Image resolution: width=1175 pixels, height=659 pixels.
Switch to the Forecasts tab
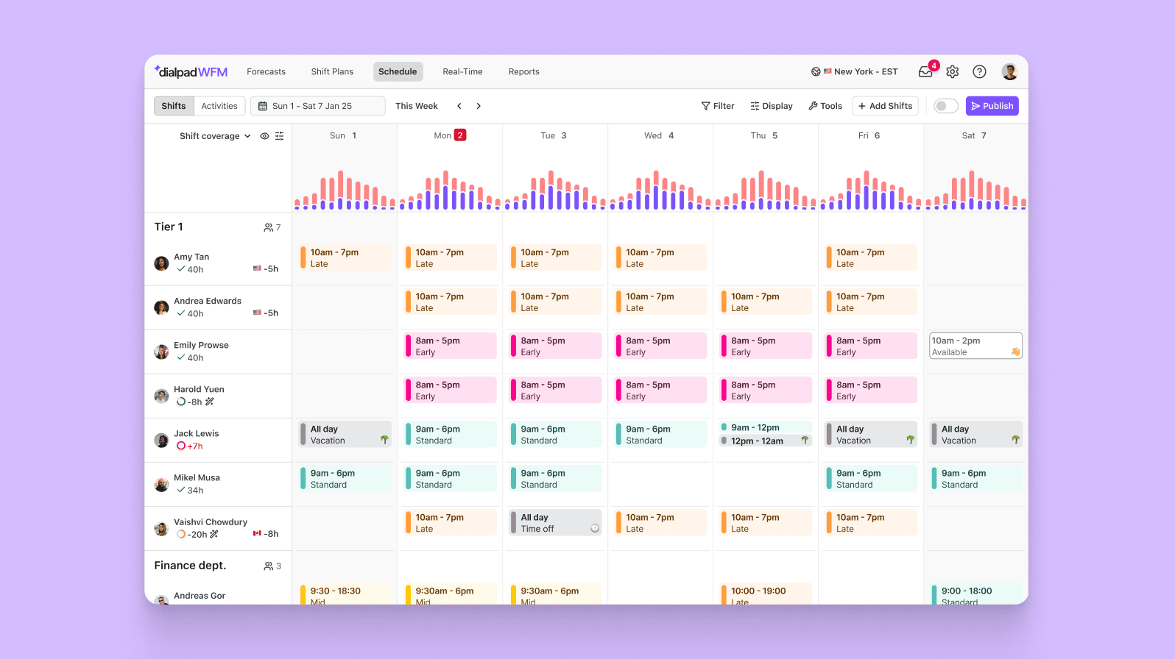266,71
